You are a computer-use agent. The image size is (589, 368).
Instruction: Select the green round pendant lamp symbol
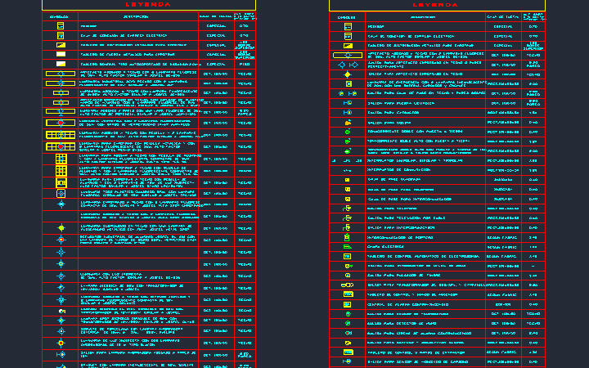(x=61, y=228)
